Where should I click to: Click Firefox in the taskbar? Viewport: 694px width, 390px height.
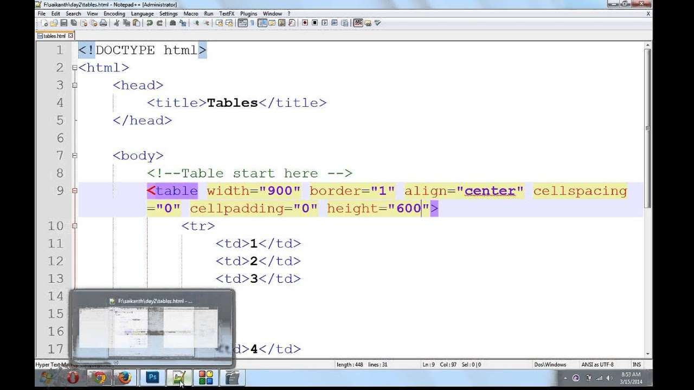point(125,378)
